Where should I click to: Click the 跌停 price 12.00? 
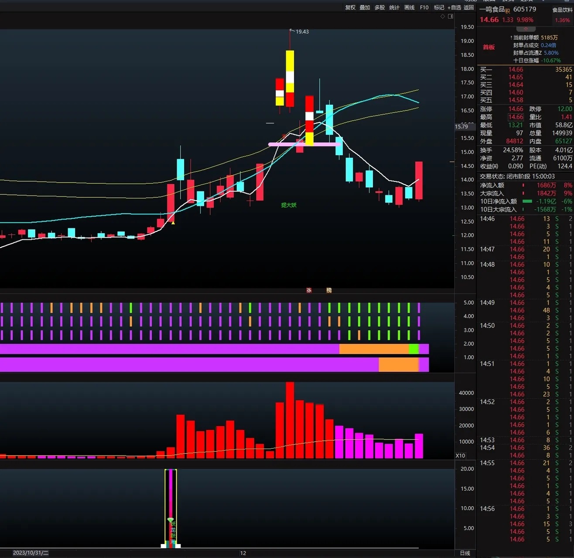pos(564,109)
